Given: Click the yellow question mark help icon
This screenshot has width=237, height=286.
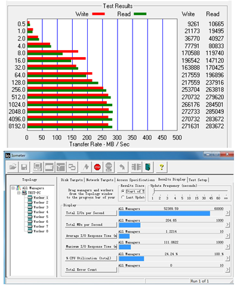Looking at the screenshot, I should pyautogui.click(x=162, y=167).
